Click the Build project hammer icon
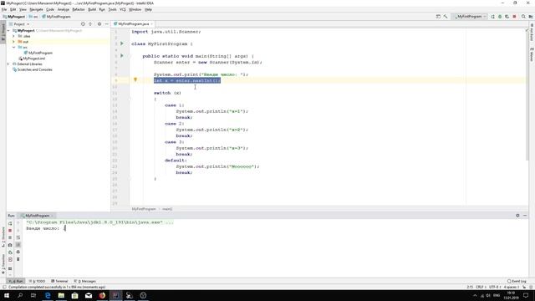Viewport: 535px width, 301px height. click(446, 17)
